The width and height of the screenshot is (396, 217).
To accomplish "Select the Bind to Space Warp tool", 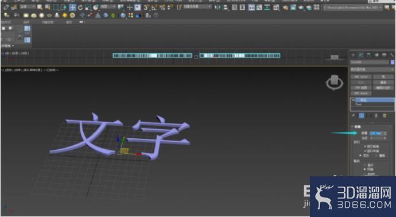I will (14, 7).
